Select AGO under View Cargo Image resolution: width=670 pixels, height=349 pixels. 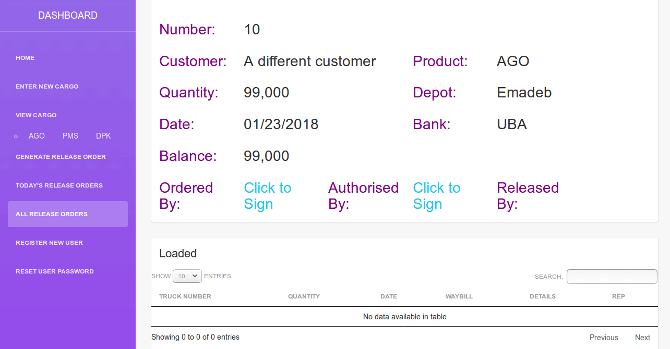tap(37, 136)
